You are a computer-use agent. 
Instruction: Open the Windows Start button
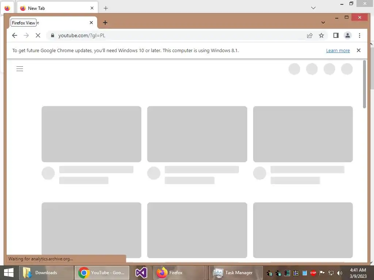point(9,273)
